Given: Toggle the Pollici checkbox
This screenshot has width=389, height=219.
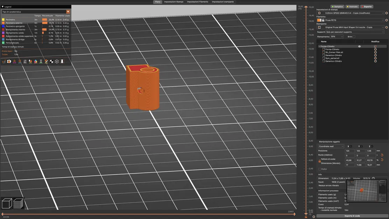Looking at the screenshot, I should pyautogui.click(x=320, y=169).
